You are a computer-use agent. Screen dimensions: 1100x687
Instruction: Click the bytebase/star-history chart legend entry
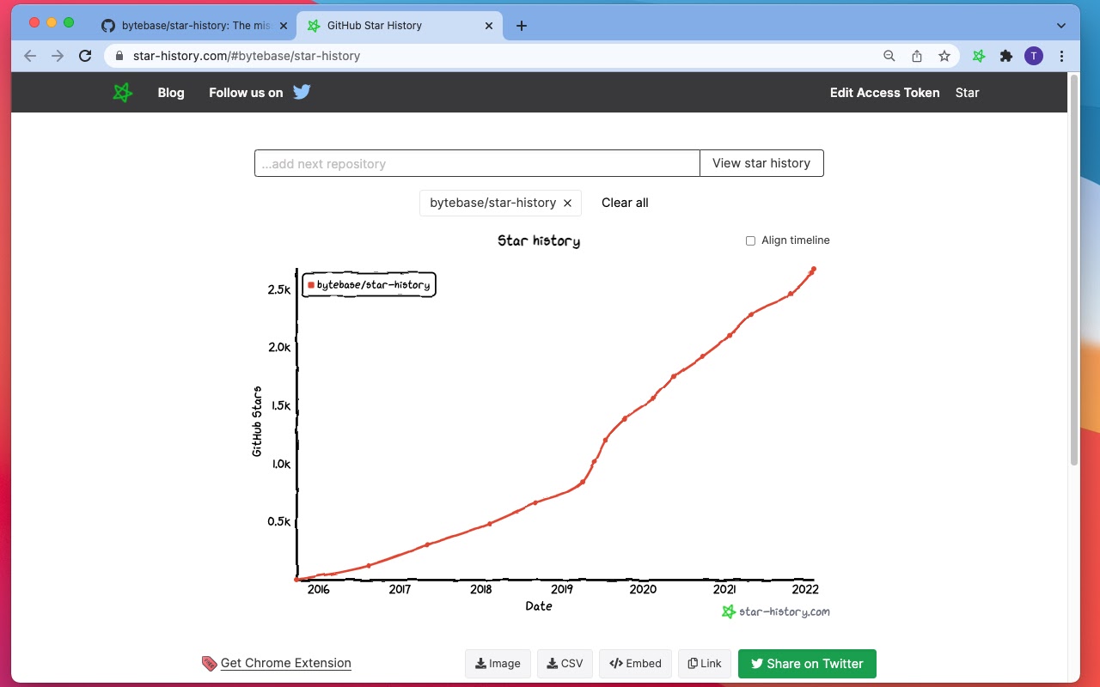click(x=369, y=285)
